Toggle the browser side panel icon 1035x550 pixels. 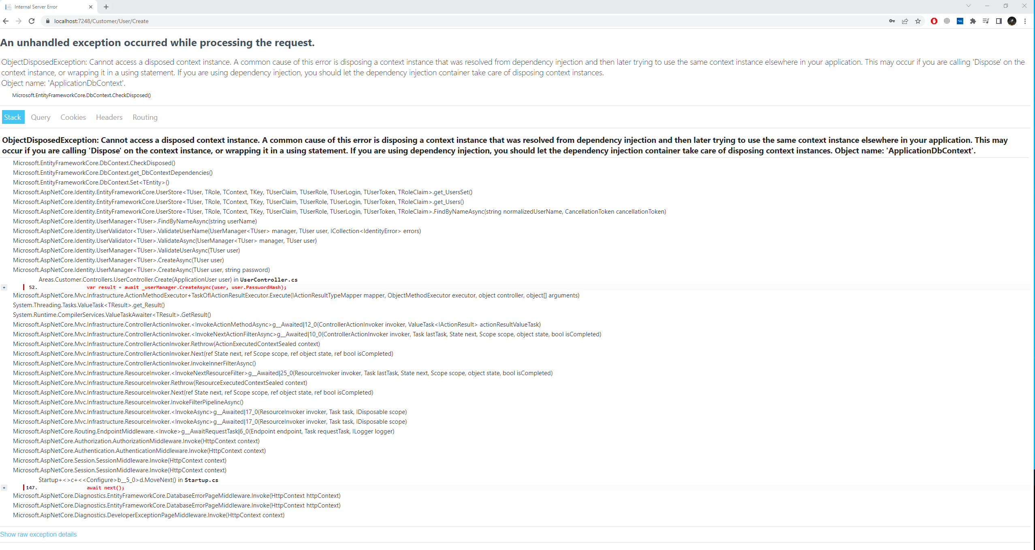pyautogui.click(x=999, y=21)
